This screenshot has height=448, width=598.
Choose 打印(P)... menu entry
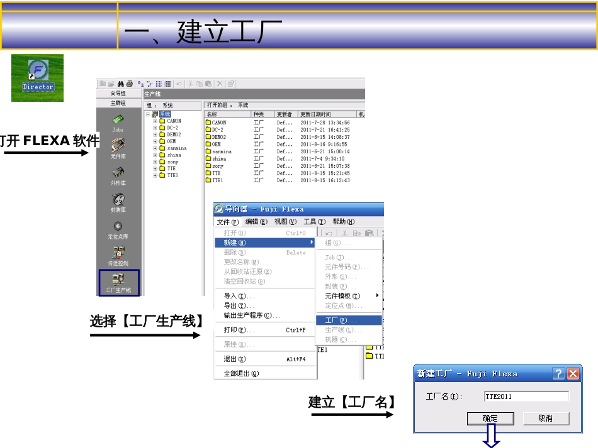tap(264, 330)
